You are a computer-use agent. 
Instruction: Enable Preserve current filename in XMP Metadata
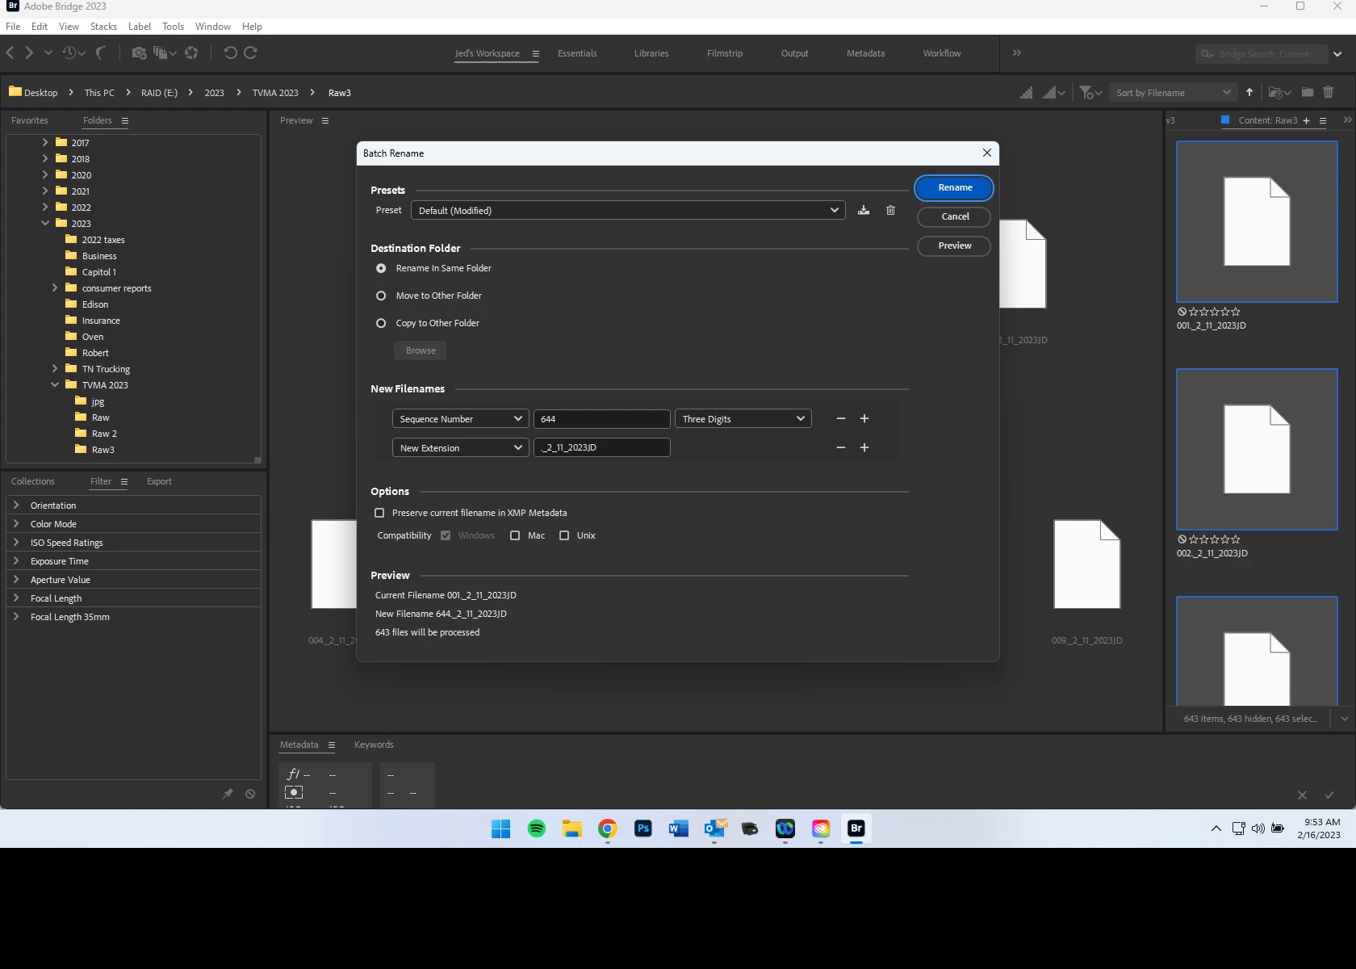point(379,513)
